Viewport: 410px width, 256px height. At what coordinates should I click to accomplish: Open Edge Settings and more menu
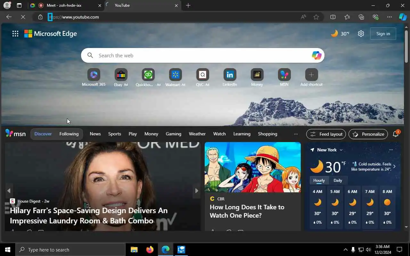(389, 17)
